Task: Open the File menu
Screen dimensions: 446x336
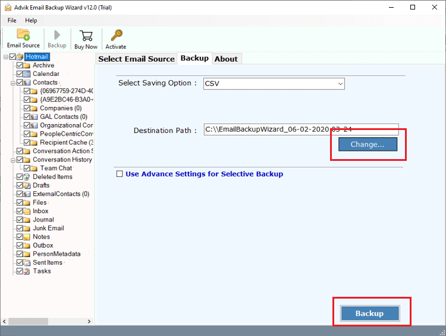Action: (x=12, y=20)
